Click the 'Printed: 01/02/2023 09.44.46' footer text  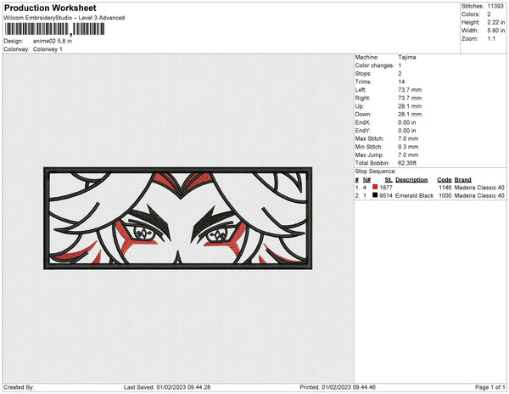click(338, 387)
